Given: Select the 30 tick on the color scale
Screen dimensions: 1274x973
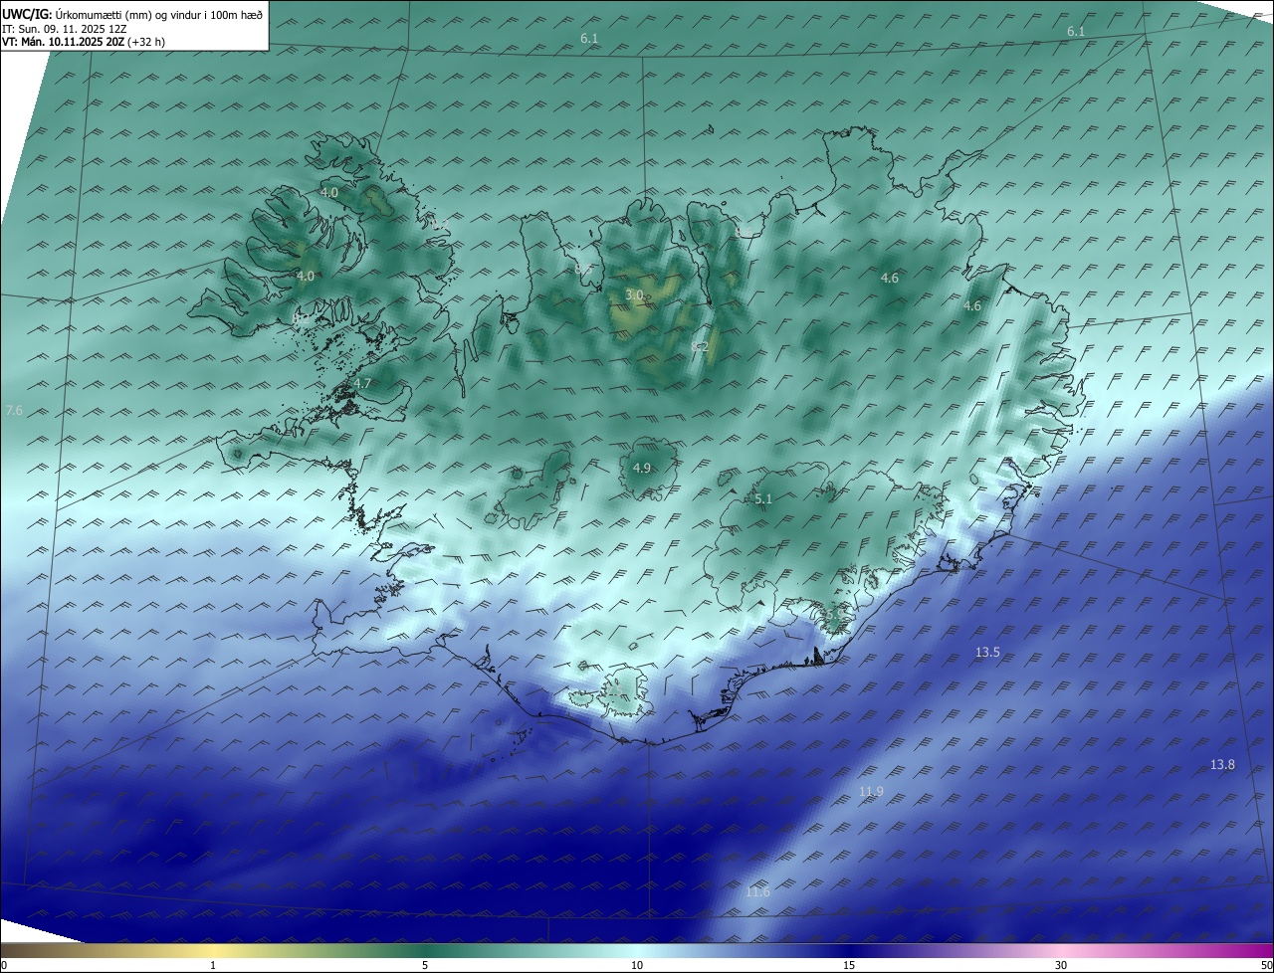Looking at the screenshot, I should point(1061,966).
